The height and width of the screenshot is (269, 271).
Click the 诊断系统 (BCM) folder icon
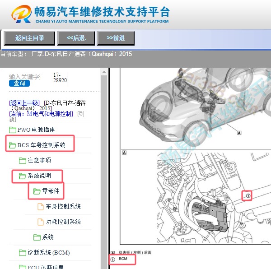23,253
